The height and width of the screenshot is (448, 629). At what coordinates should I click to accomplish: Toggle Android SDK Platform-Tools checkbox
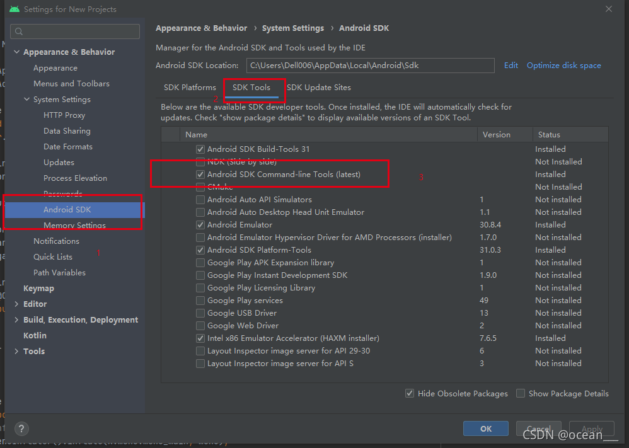200,250
